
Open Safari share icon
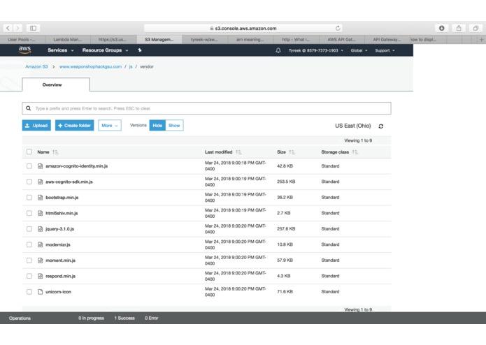459,28
